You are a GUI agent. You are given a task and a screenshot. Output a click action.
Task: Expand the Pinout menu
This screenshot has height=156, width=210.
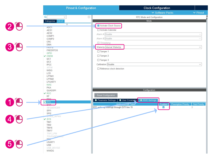pyautogui.click(x=198, y=13)
